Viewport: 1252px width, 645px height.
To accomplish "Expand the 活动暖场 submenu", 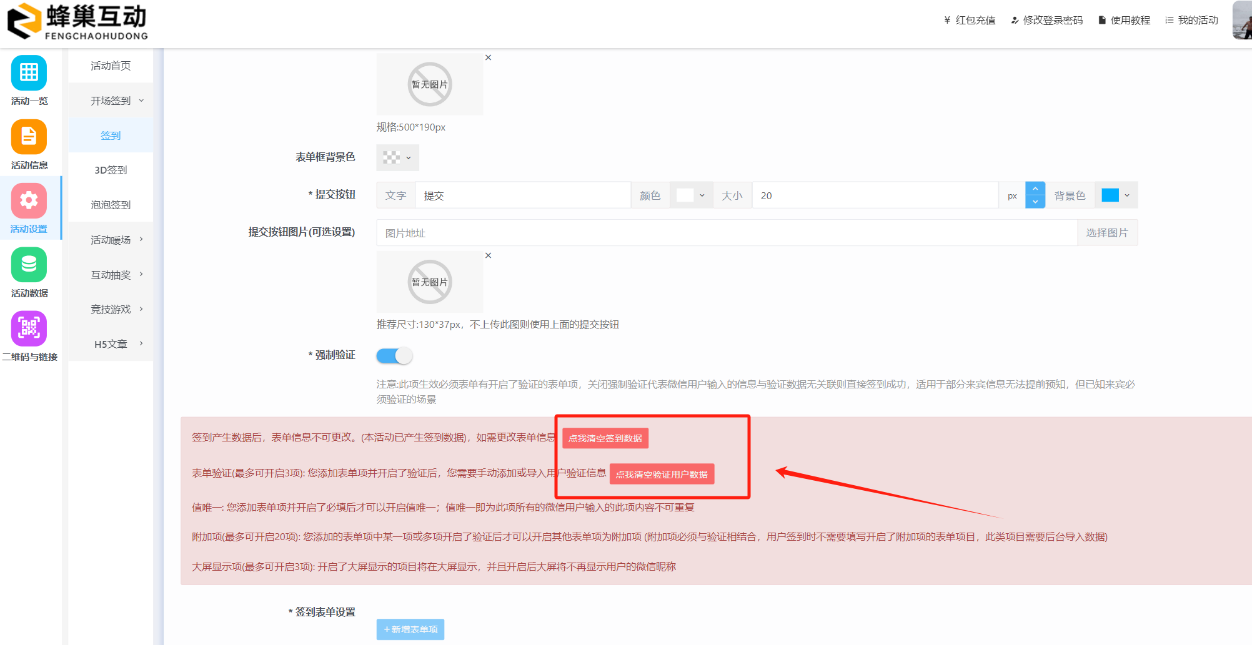I will click(111, 240).
